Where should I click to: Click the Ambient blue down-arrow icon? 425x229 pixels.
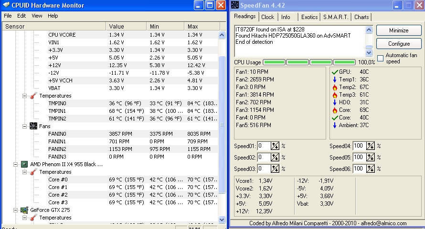pyautogui.click(x=335, y=125)
